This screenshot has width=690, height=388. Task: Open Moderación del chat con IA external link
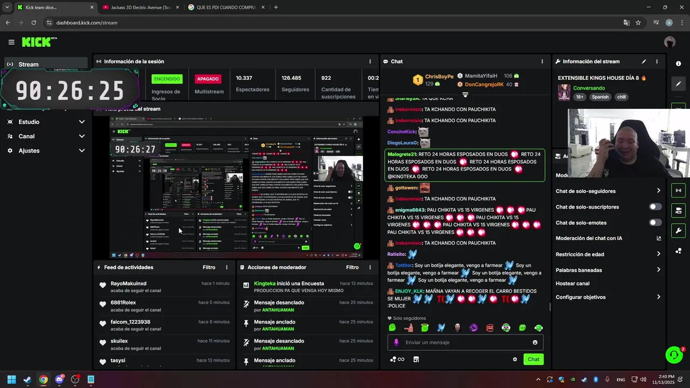click(658, 238)
